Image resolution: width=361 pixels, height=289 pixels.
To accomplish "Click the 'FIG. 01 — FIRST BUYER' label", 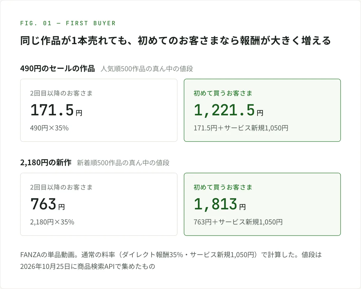I will [68, 23].
